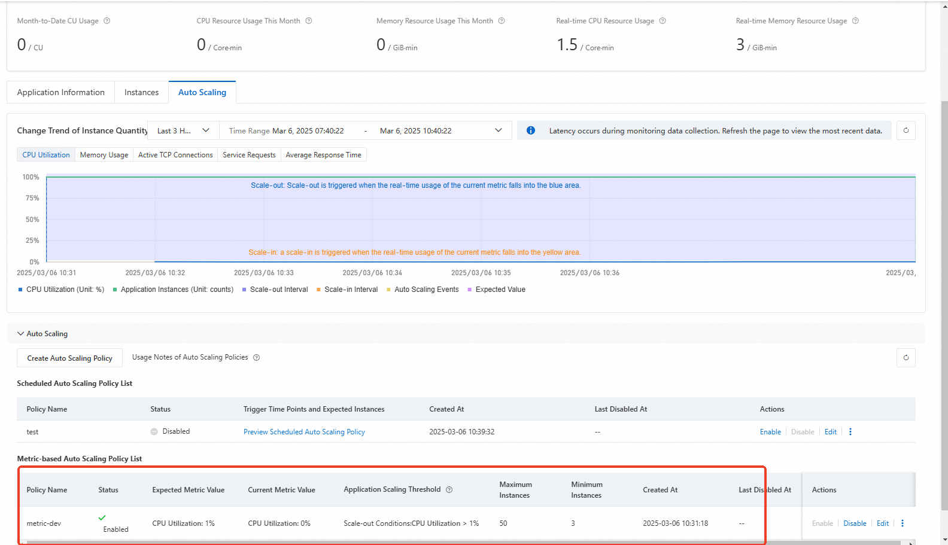Image resolution: width=948 pixels, height=545 pixels.
Task: Select the Memory Usage metric tab
Action: coord(104,155)
